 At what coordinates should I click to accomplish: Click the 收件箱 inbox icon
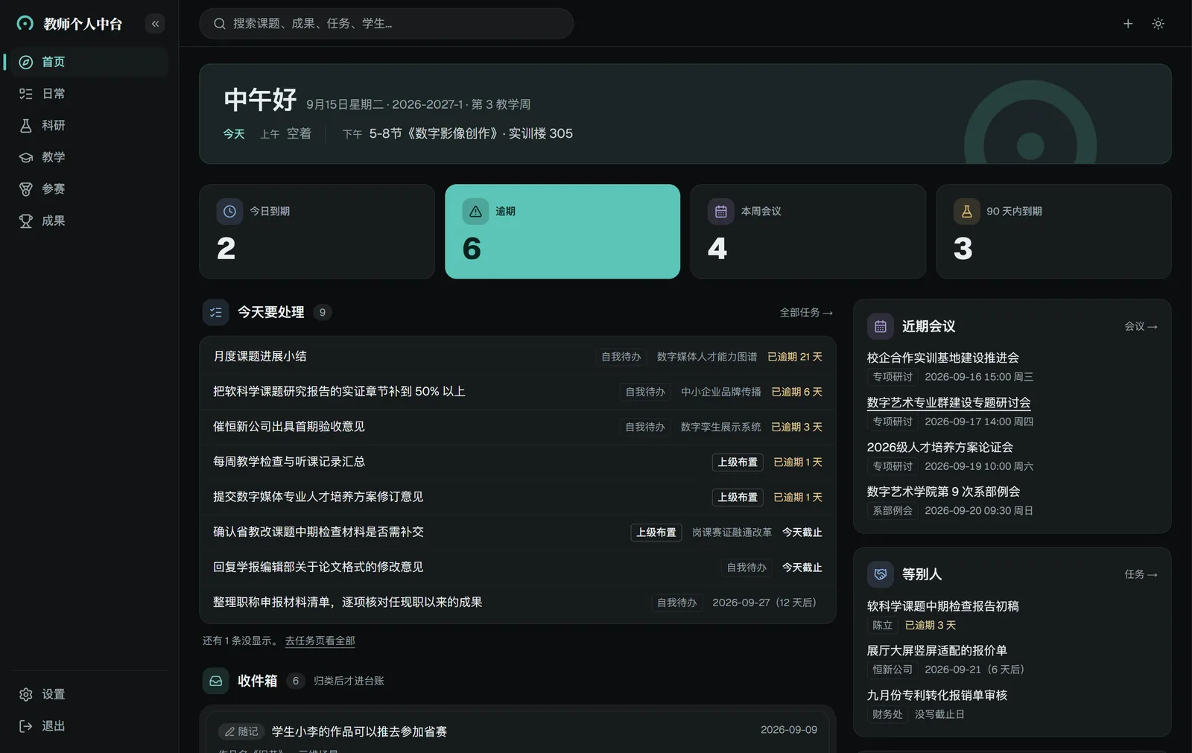(216, 681)
